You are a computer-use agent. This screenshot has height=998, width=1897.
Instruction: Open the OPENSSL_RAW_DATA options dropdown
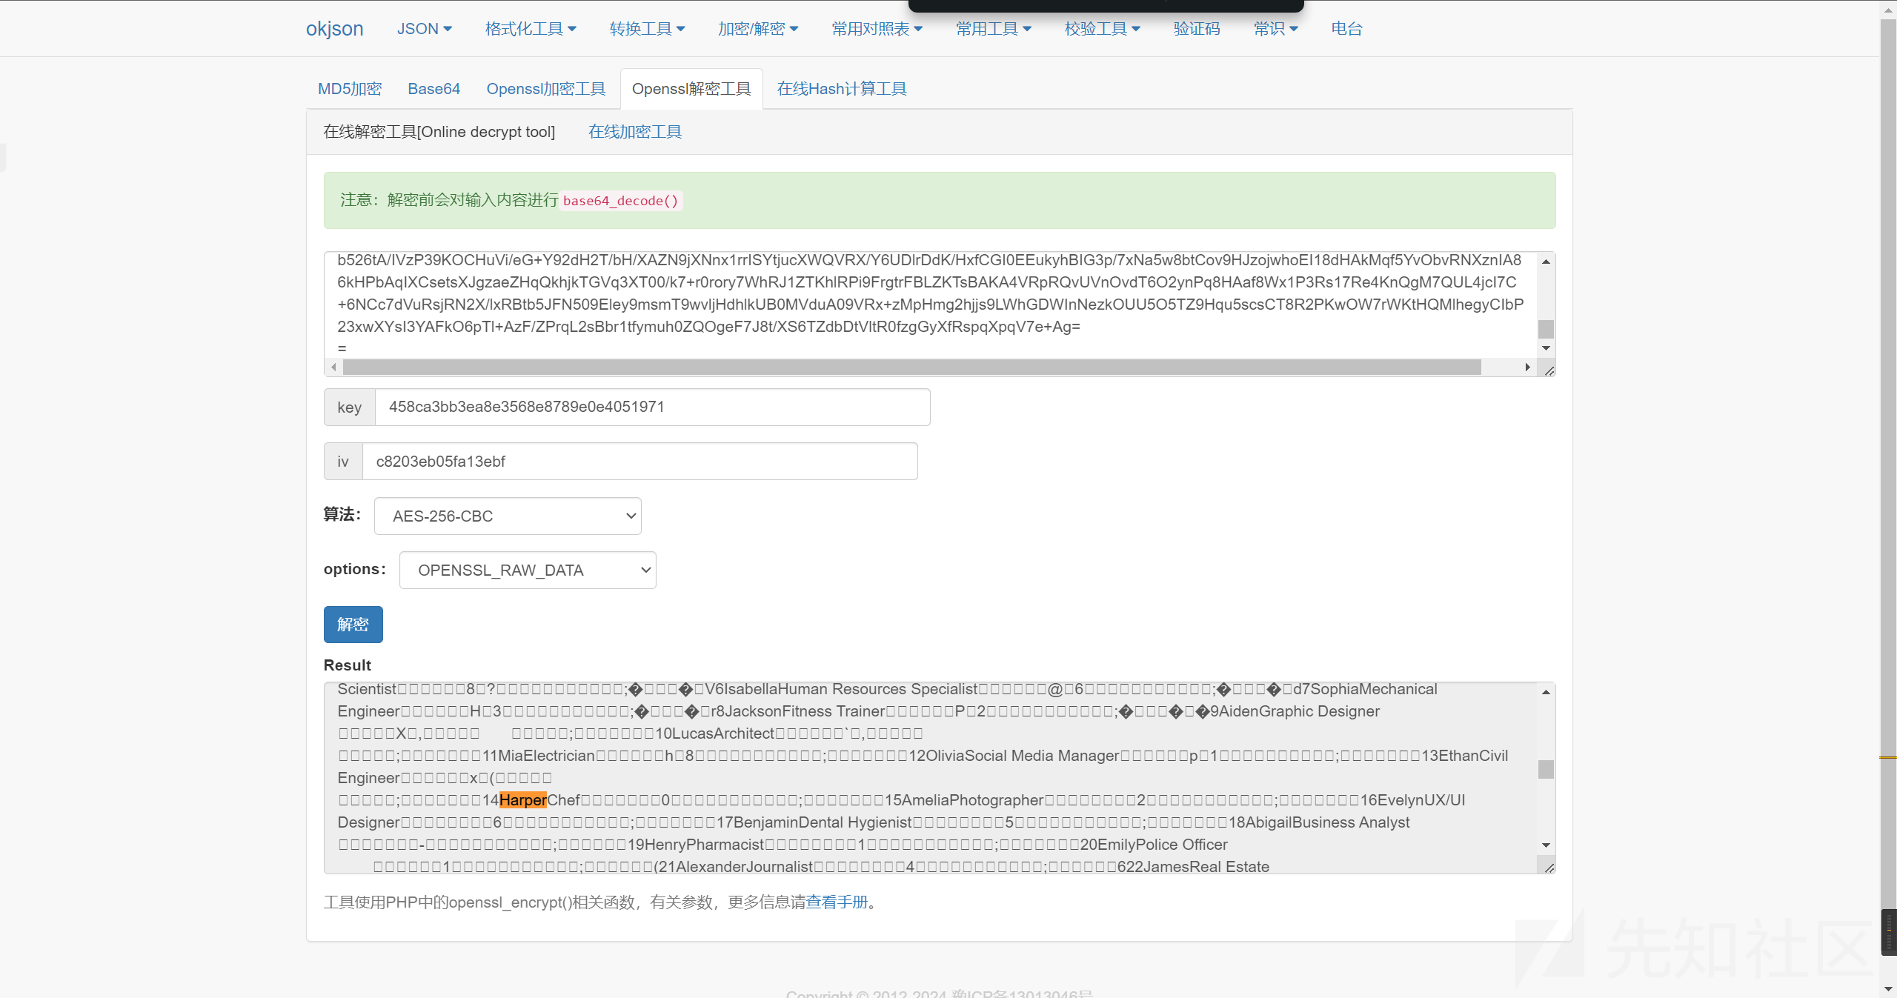(528, 570)
